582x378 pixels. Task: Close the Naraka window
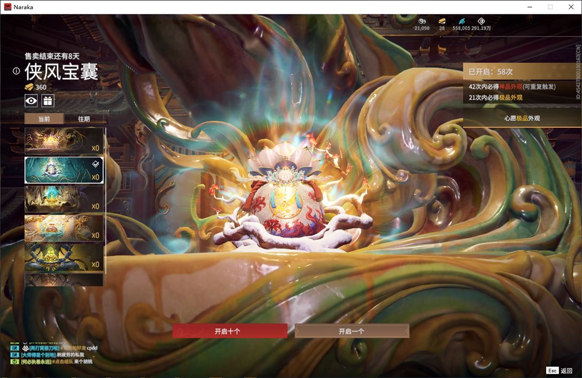click(571, 7)
